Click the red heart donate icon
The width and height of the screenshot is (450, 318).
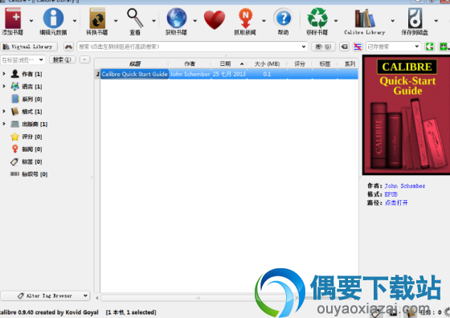[215, 19]
